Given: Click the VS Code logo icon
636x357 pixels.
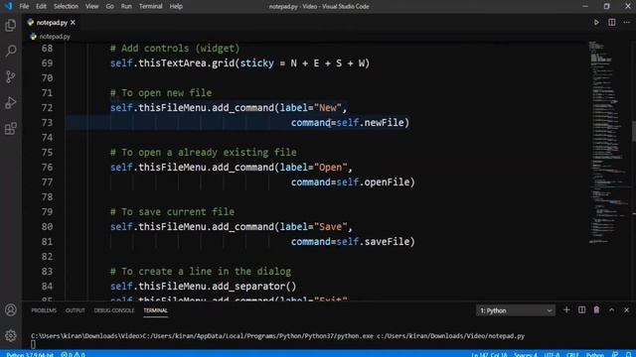Looking at the screenshot, I should pos(8,6).
